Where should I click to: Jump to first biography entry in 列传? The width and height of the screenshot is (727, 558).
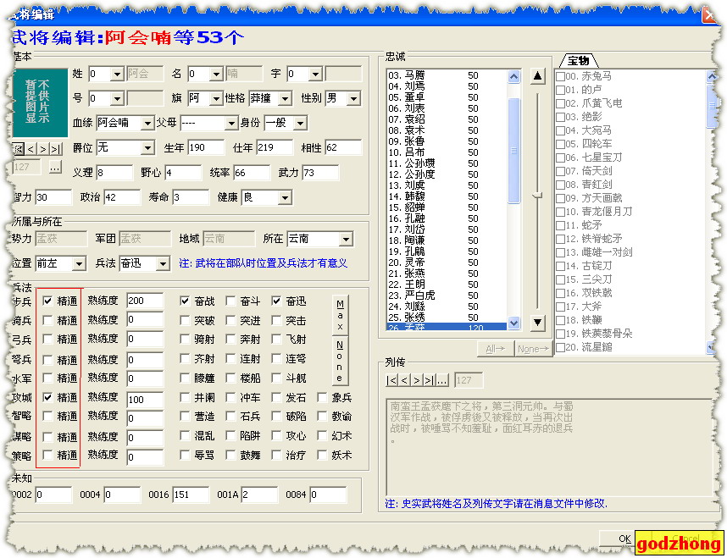pos(391,380)
